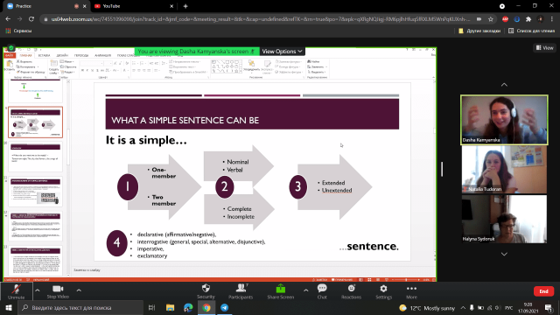Click the green Share Screen icon
The width and height of the screenshot is (560, 315).
[x=280, y=288]
